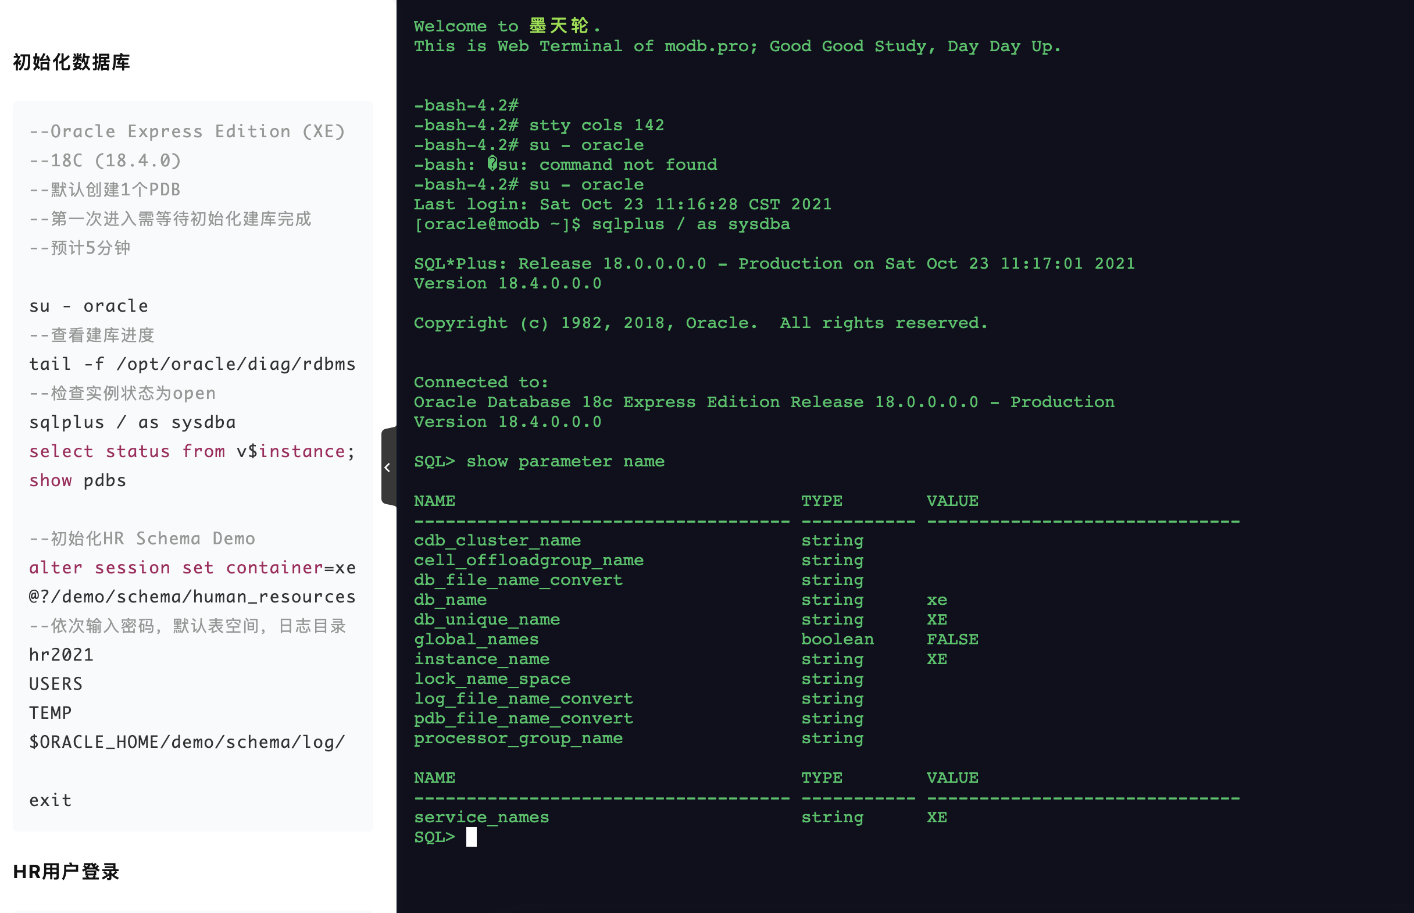Click the 'su - oracle' code line
1414x913 pixels.
point(88,306)
